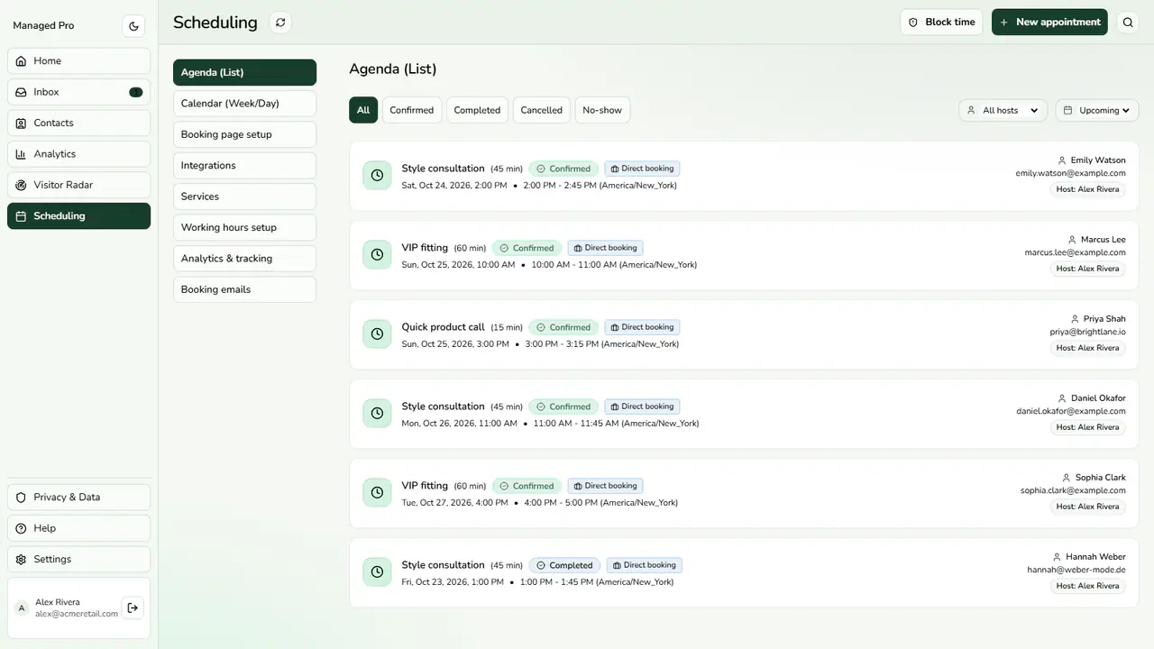The image size is (1154, 649).
Task: Click the clock icon on Priya Shah's appointment
Action: pyautogui.click(x=377, y=334)
